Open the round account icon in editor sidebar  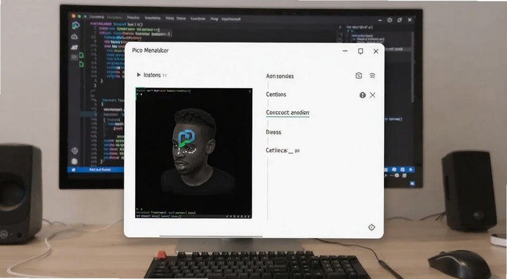pos(74,150)
